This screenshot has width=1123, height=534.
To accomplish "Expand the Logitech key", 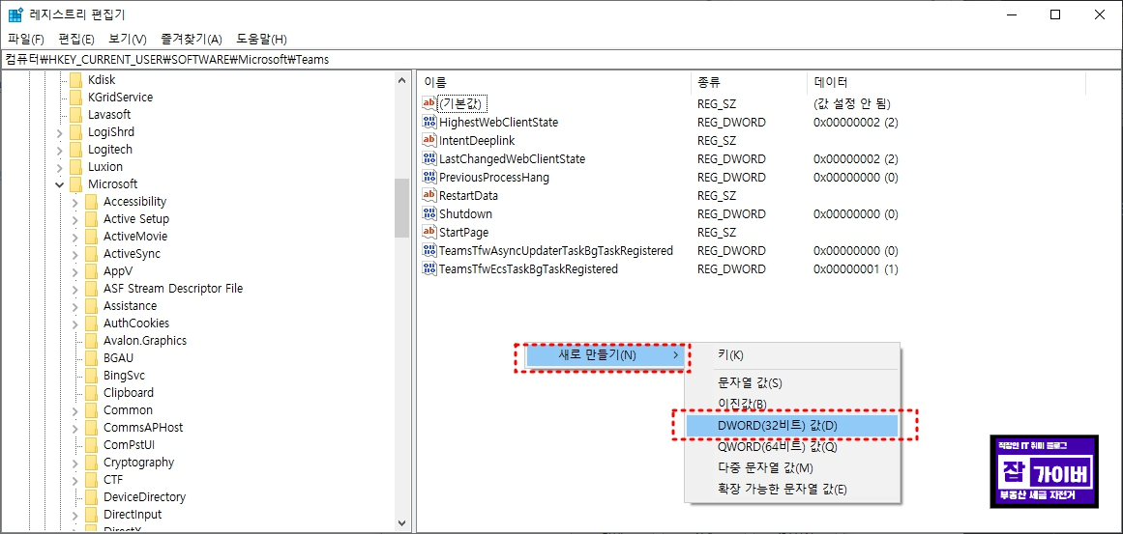I will tap(59, 150).
